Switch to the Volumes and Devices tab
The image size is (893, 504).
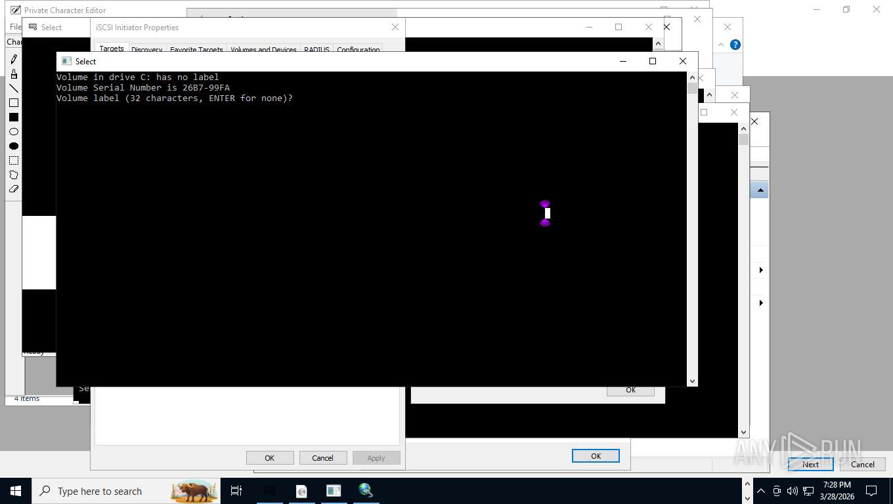(263, 50)
